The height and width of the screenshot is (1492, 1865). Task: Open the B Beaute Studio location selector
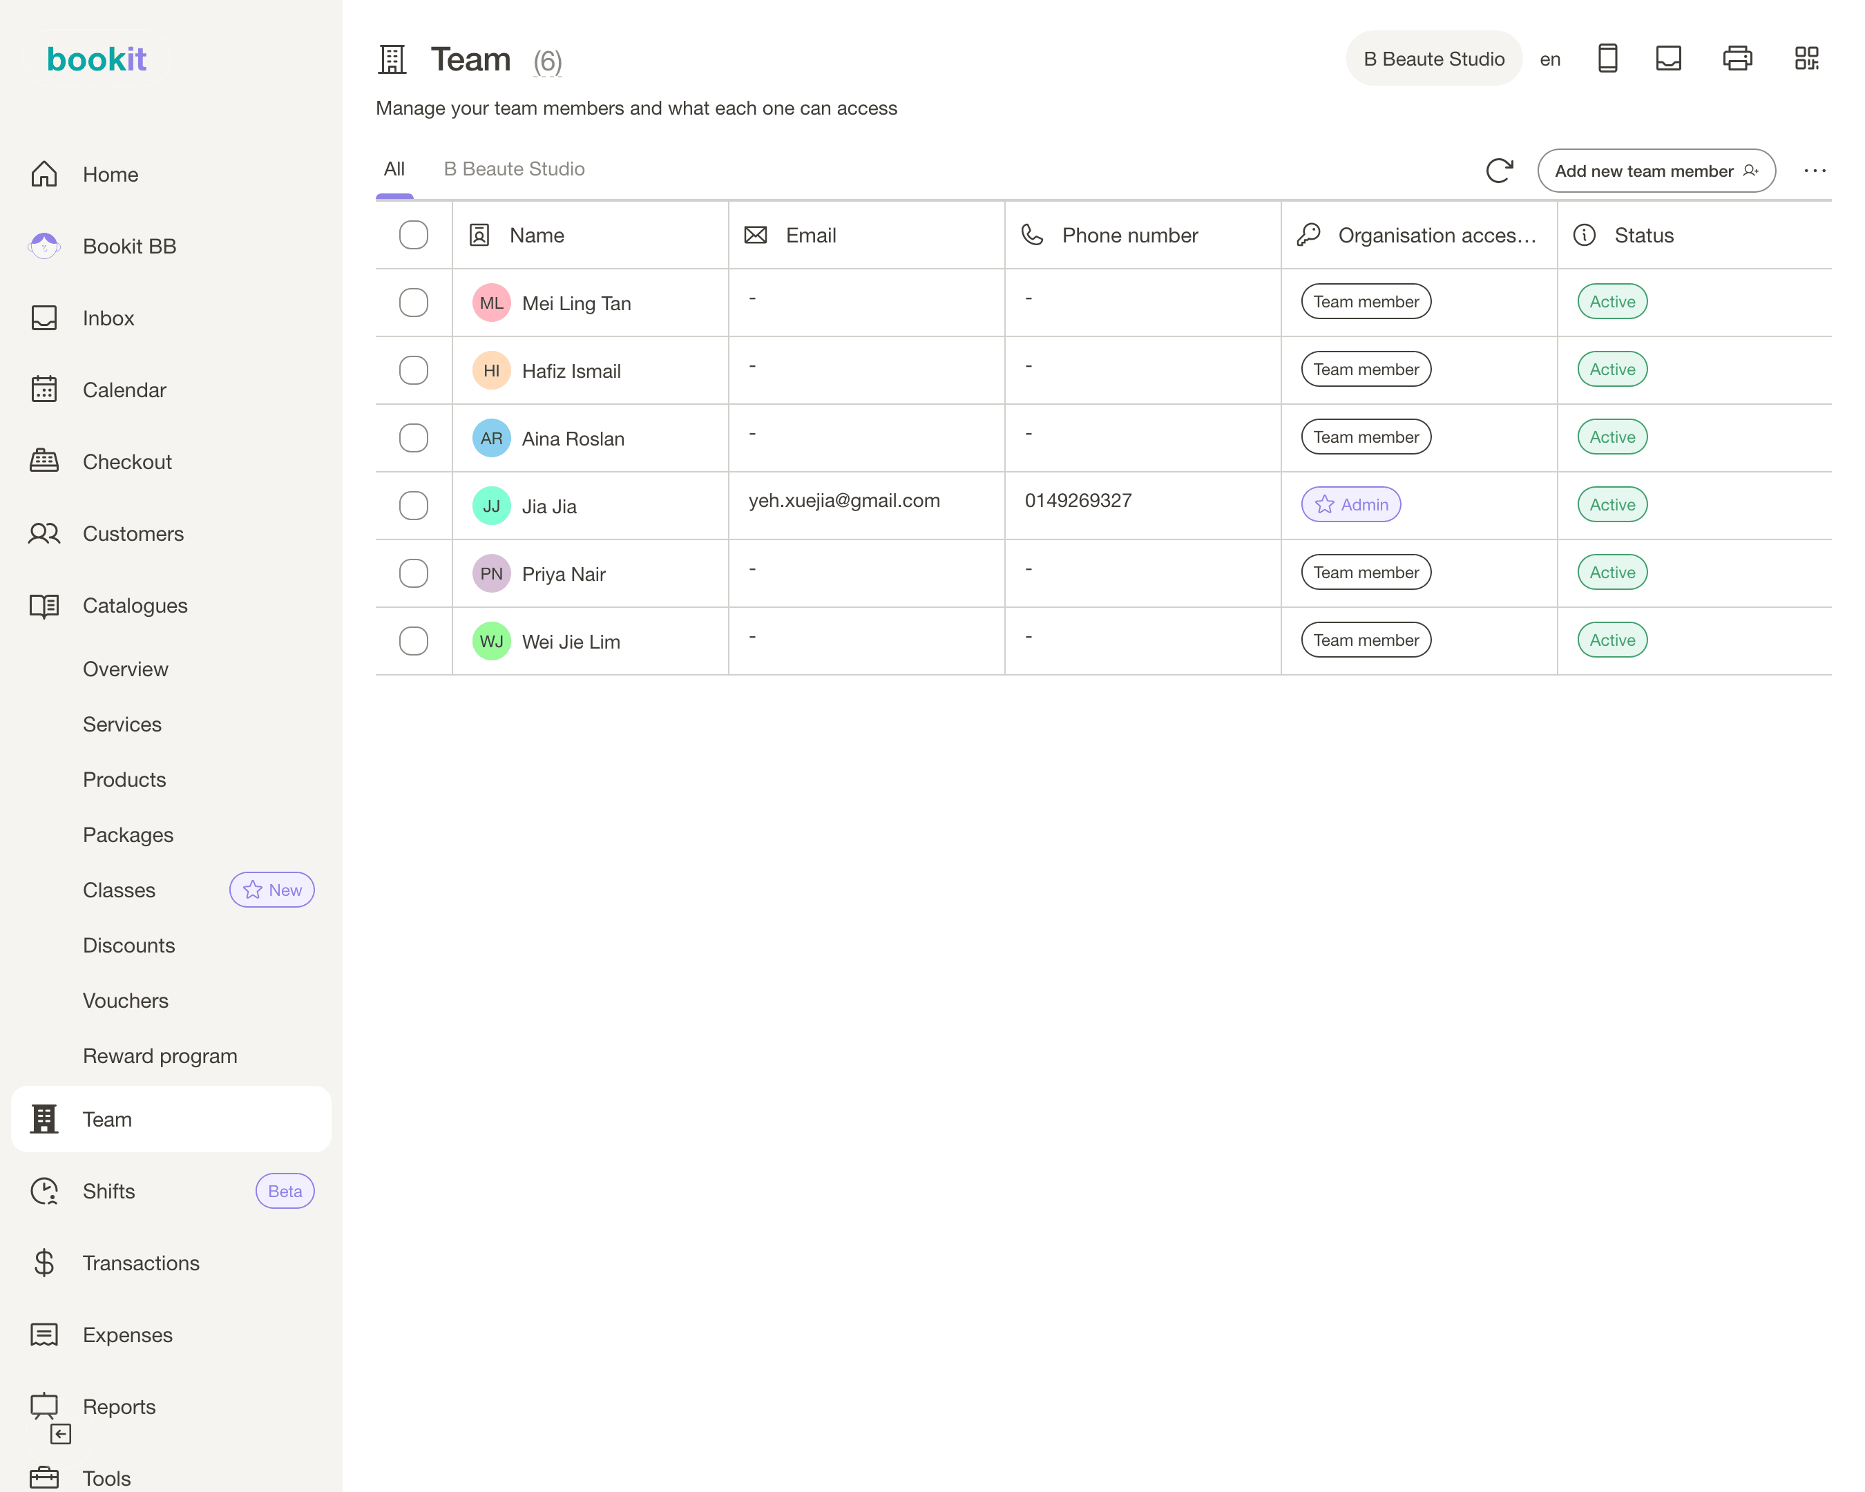[x=1433, y=59]
